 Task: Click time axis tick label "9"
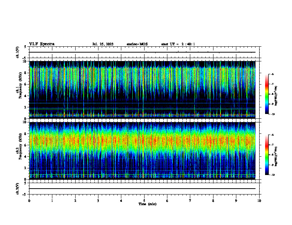(x=236, y=201)
